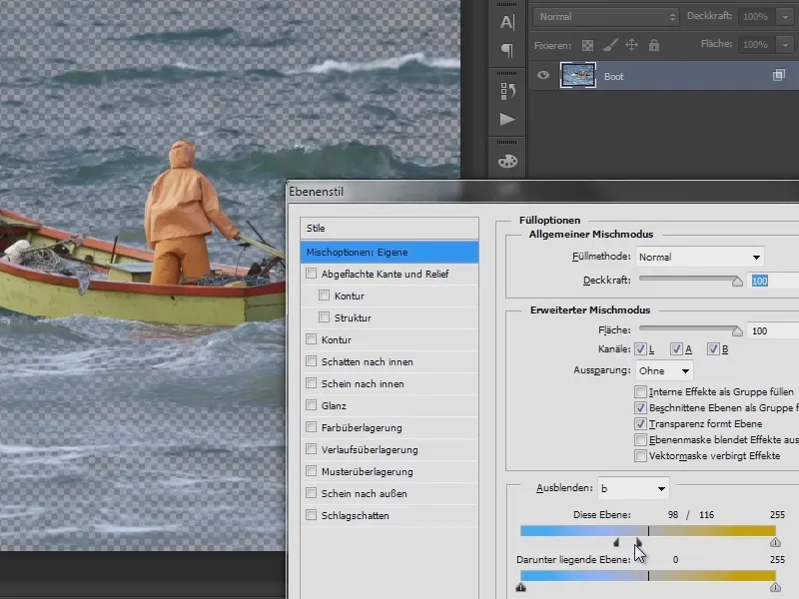Open the History panel icon
This screenshot has height=599, width=799.
point(507,91)
